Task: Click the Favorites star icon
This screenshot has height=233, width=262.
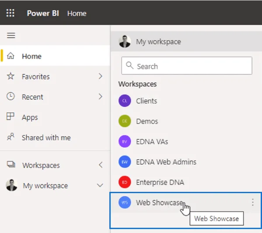Action: 10,76
